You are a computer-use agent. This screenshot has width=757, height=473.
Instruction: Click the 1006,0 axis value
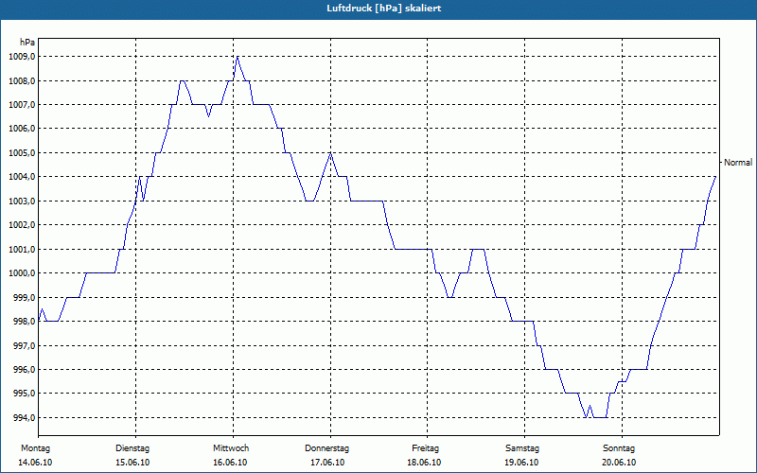click(x=22, y=129)
